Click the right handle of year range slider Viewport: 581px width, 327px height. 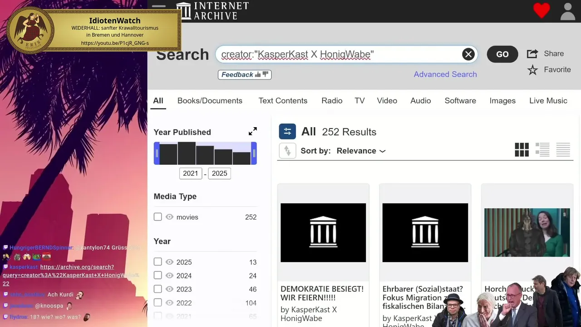point(254,154)
